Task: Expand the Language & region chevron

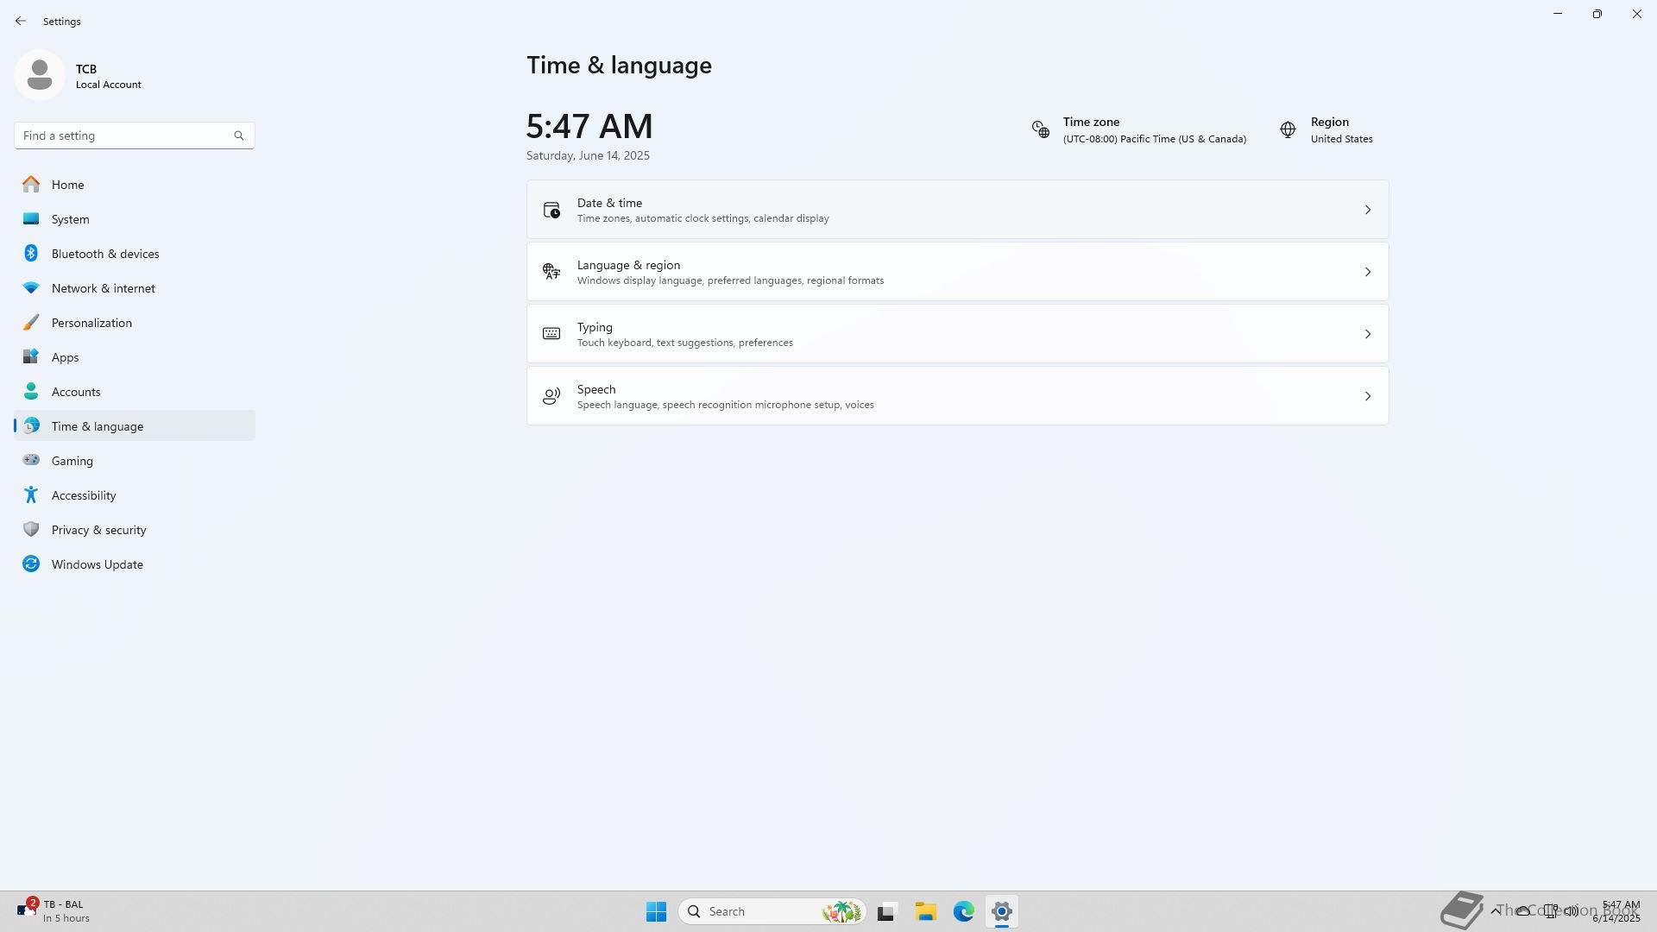Action: click(1367, 272)
